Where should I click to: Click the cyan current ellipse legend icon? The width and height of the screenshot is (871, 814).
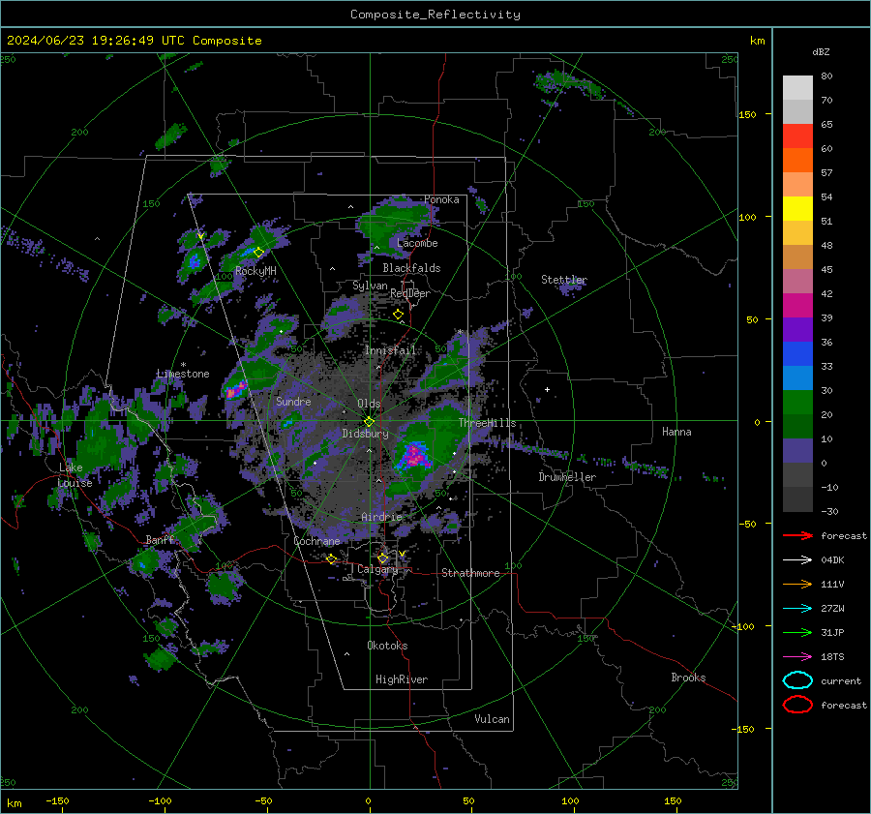pos(797,680)
